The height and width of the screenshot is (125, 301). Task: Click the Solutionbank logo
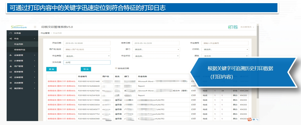point(19,27)
